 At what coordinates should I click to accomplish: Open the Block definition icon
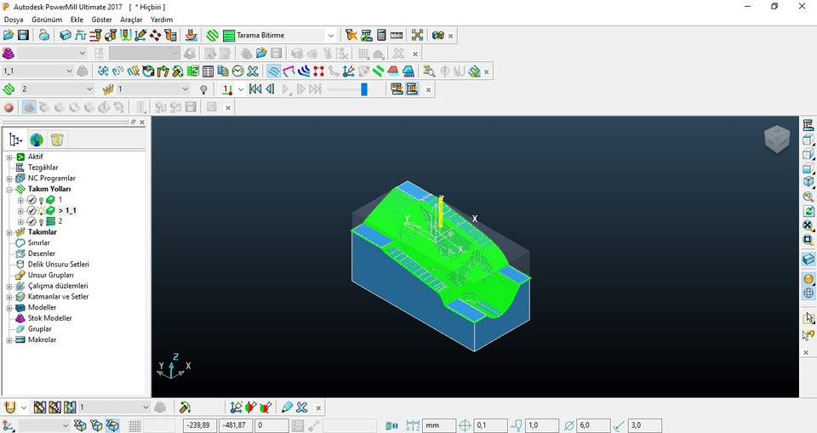click(x=66, y=35)
